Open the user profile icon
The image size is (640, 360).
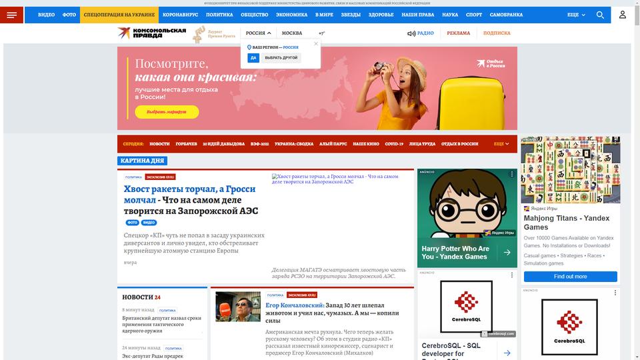click(622, 15)
